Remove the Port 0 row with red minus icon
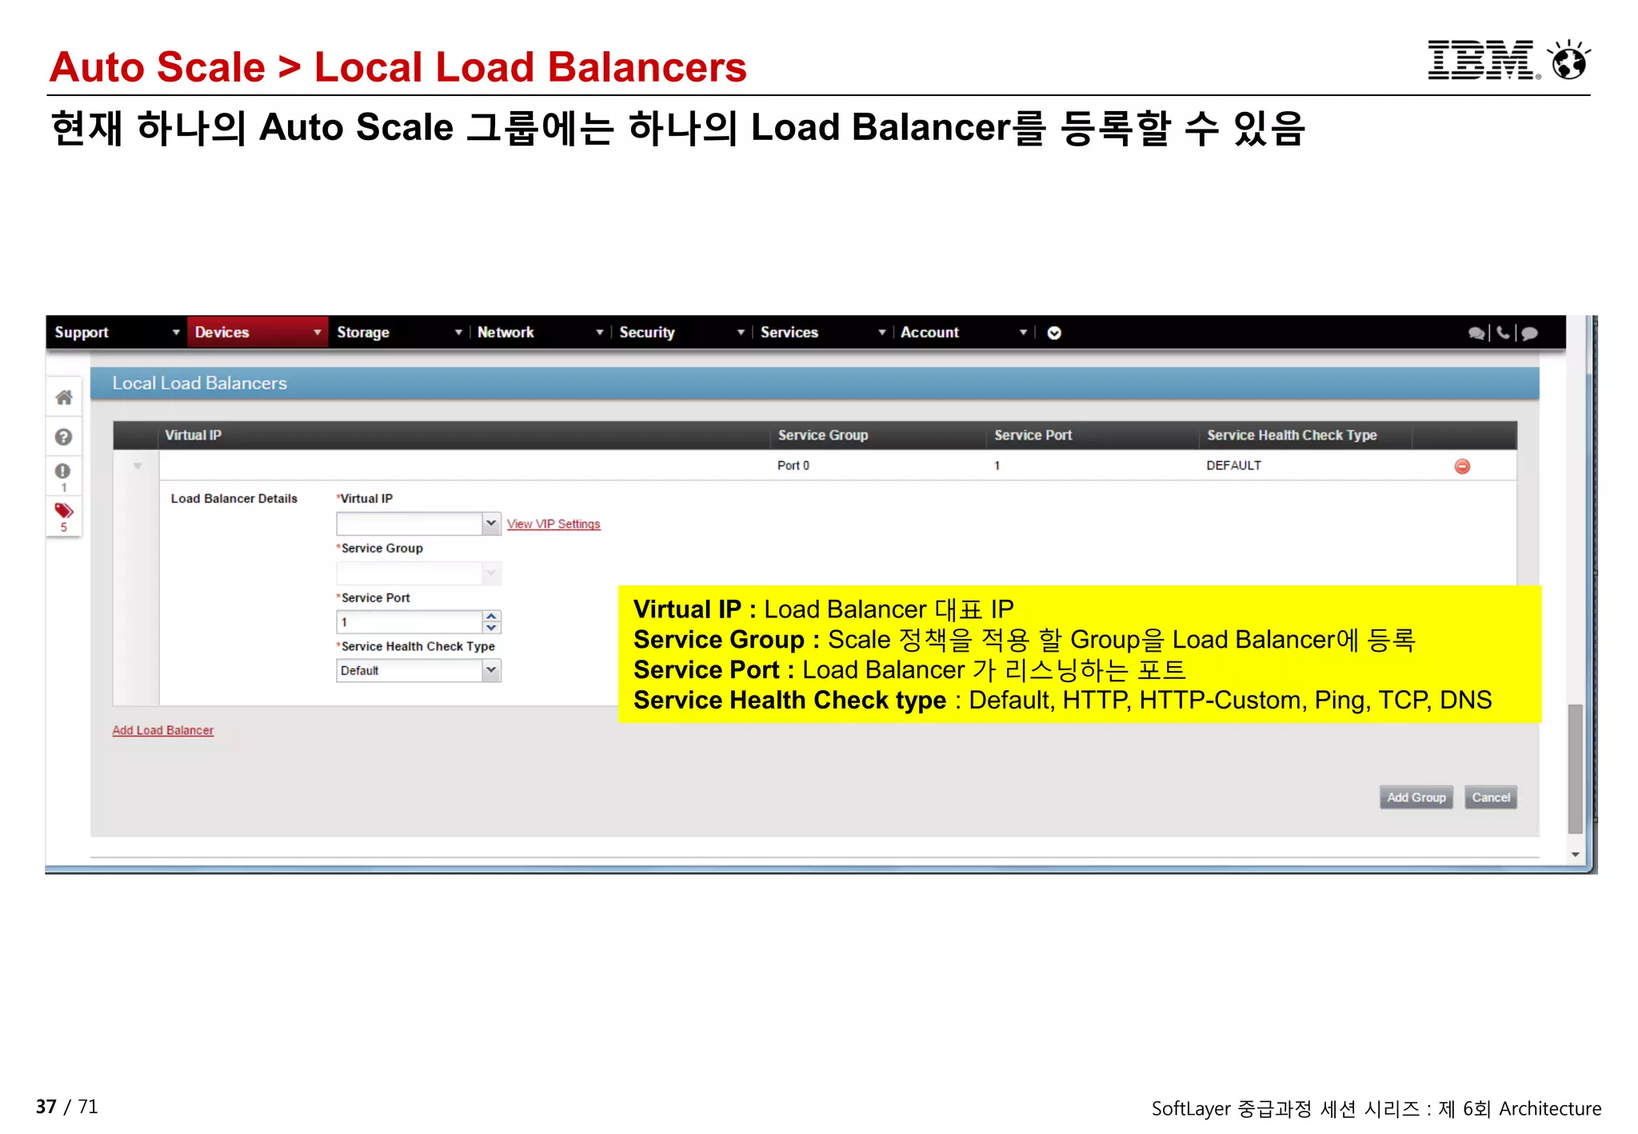The width and height of the screenshot is (1638, 1134). [1462, 466]
